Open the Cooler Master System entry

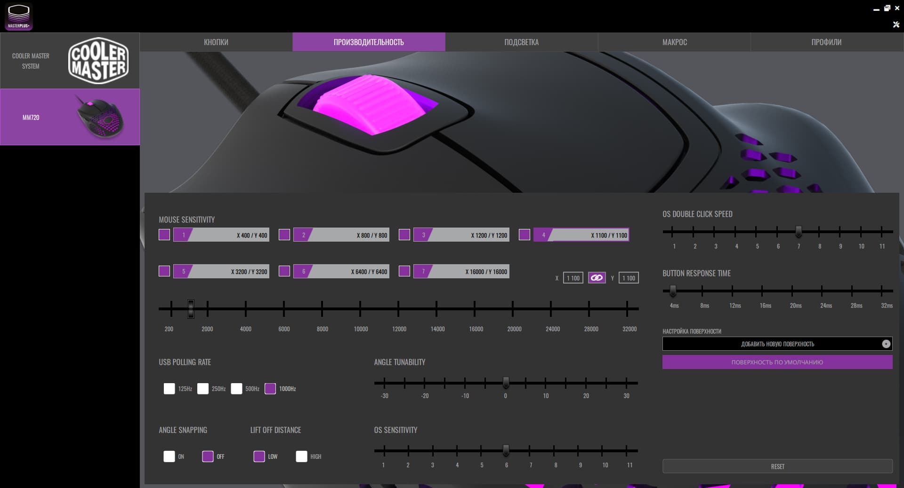point(70,61)
